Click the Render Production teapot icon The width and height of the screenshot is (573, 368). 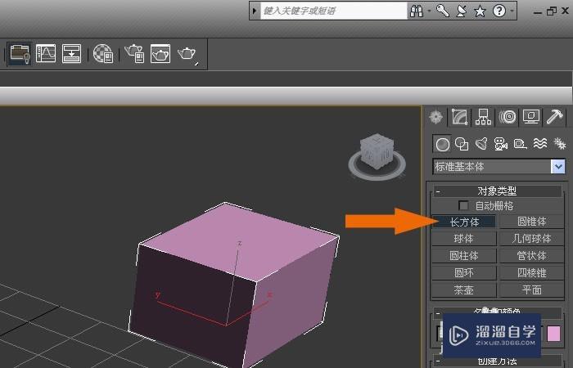[x=187, y=54]
